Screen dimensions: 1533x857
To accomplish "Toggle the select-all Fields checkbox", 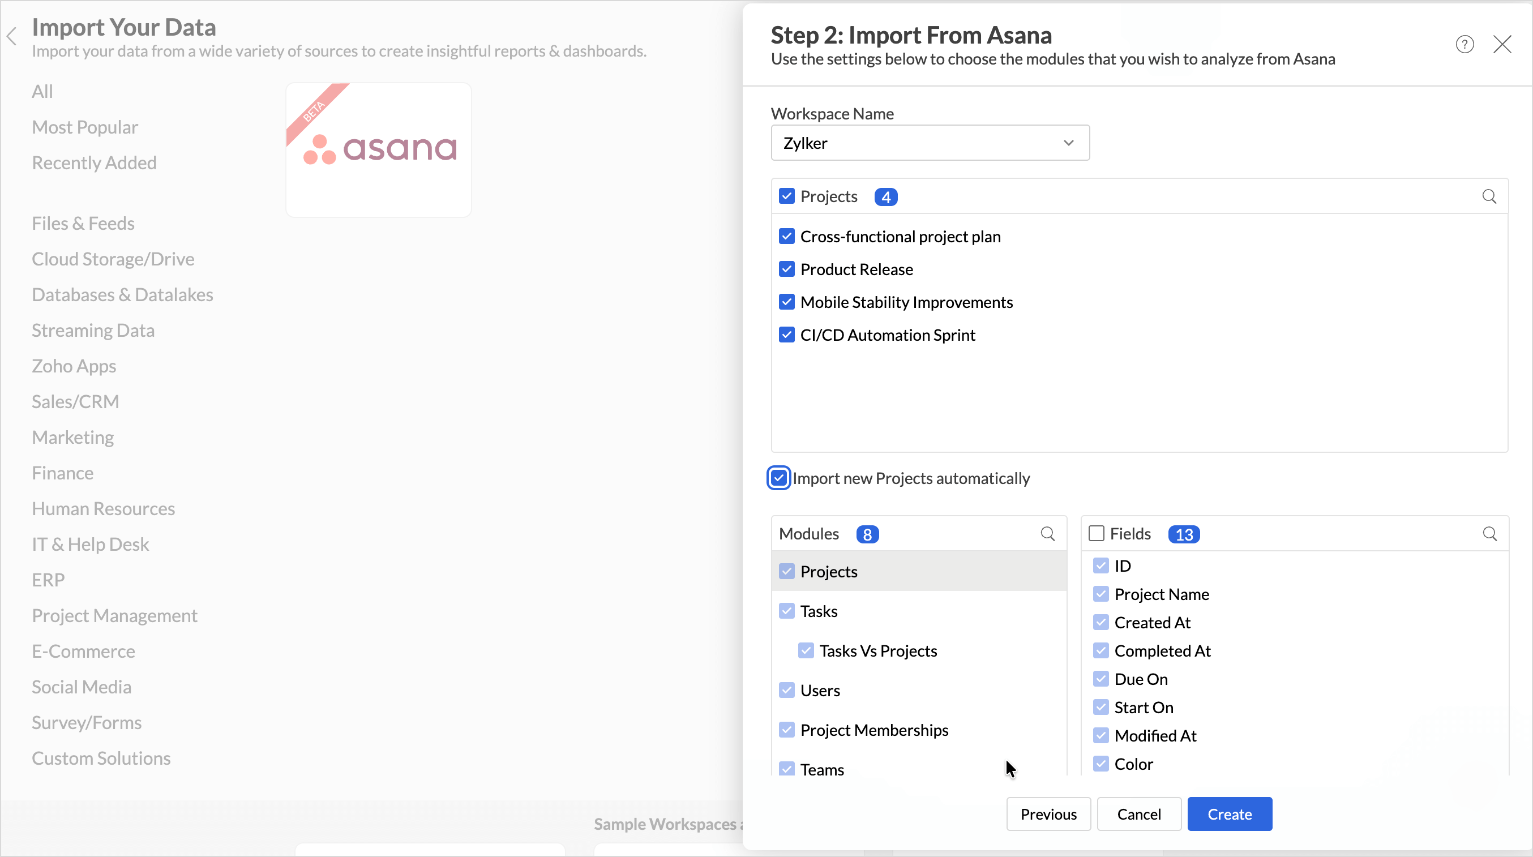I will [x=1096, y=533].
